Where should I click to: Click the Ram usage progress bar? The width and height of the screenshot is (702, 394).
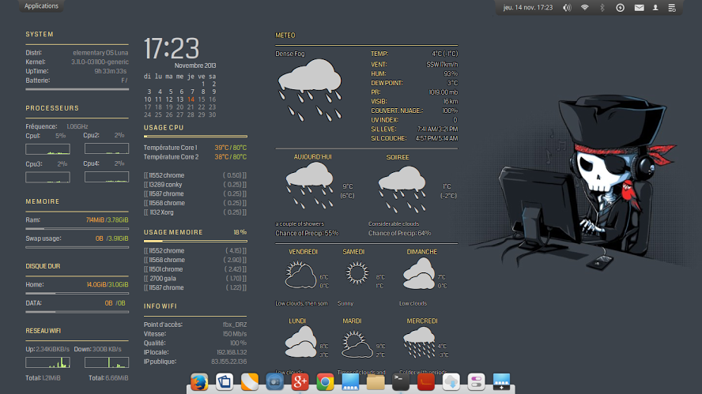click(x=77, y=228)
